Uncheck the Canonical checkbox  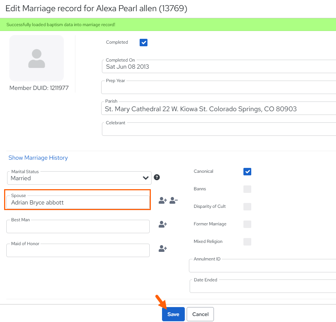point(247,172)
